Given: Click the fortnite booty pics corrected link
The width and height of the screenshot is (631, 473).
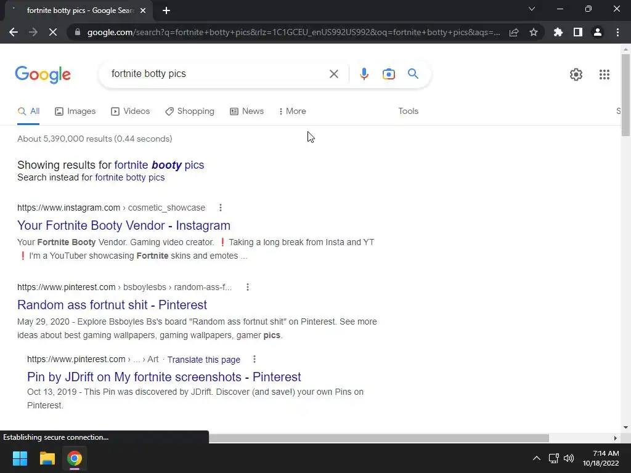Looking at the screenshot, I should coord(159,165).
